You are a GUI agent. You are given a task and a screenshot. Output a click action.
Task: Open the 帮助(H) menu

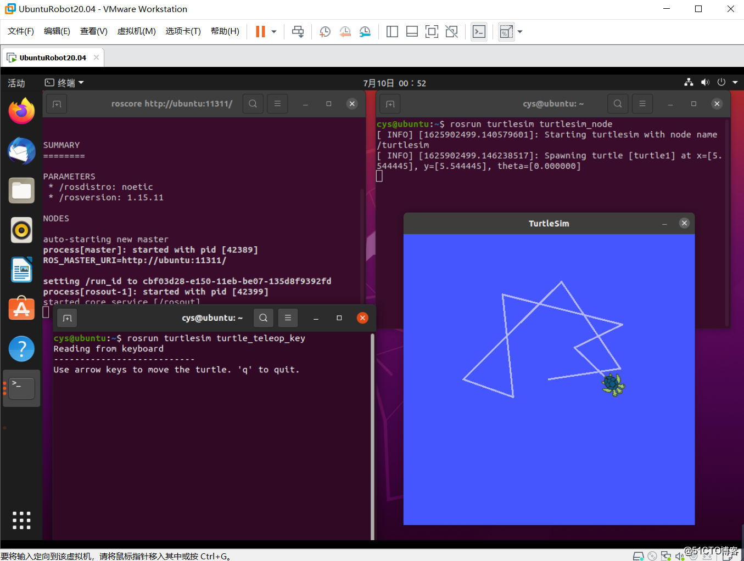(x=225, y=31)
